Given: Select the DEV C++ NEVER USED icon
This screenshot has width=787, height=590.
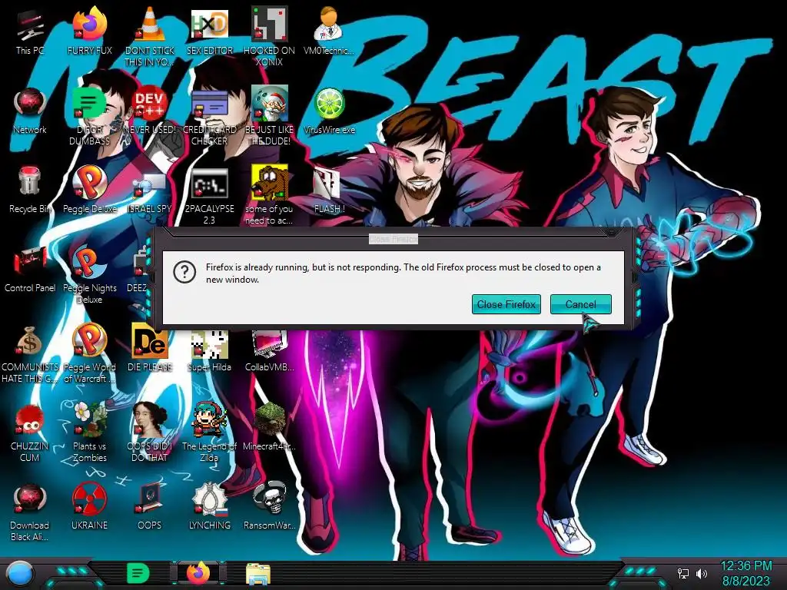Looking at the screenshot, I should pyautogui.click(x=150, y=111).
